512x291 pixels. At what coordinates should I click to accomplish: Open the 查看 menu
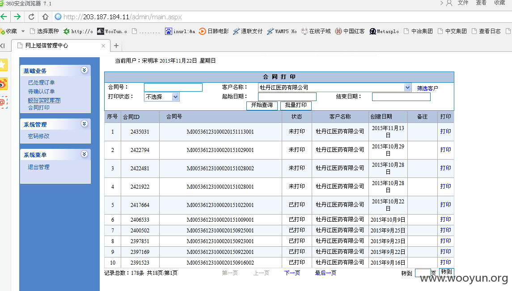click(x=481, y=3)
